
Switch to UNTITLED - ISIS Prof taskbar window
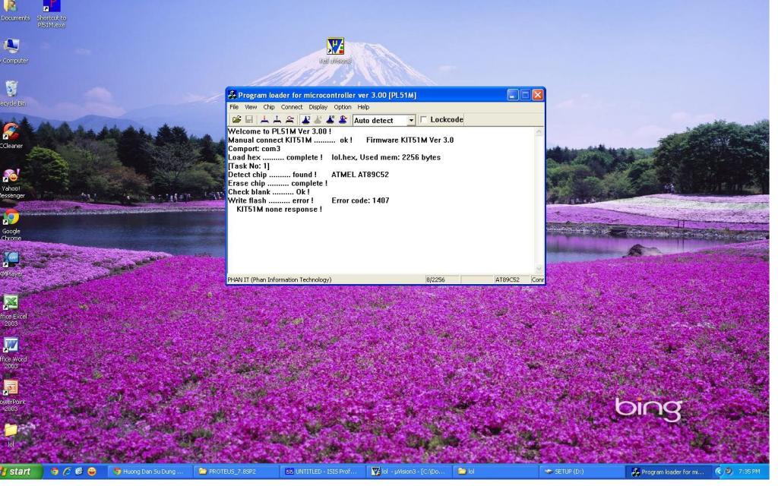pyautogui.click(x=321, y=472)
